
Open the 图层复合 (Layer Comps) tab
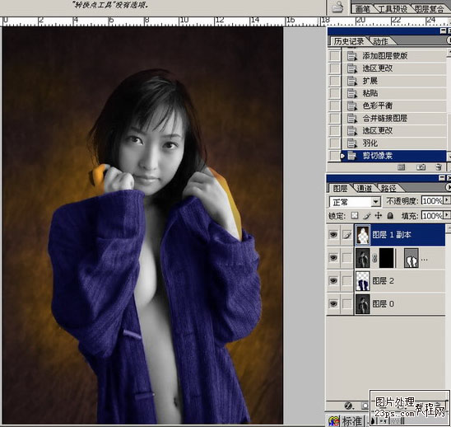[x=430, y=9]
